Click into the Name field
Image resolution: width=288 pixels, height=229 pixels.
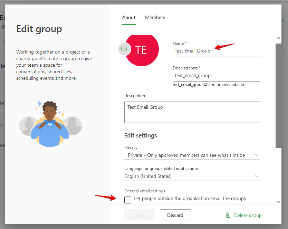tap(216, 51)
